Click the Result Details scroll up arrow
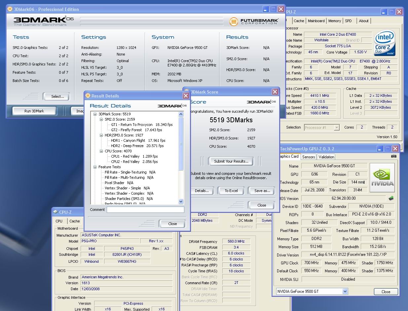The image size is (408, 311). point(181,114)
